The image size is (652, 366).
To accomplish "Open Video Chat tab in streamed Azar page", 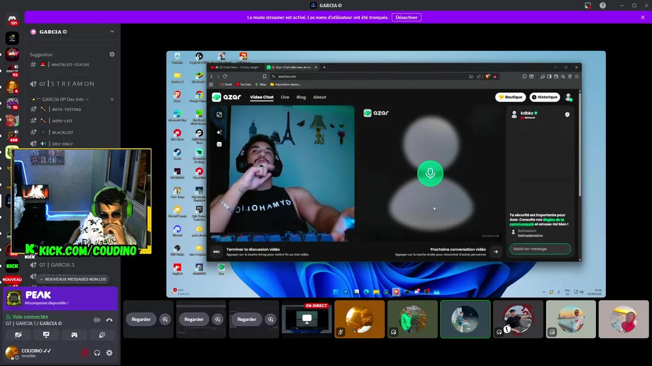I will 262,97.
